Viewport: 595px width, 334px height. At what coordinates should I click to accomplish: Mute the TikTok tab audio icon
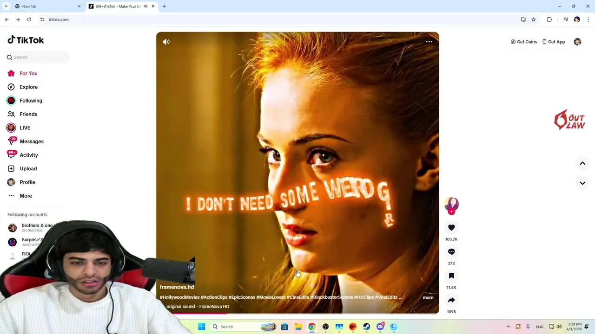point(145,6)
